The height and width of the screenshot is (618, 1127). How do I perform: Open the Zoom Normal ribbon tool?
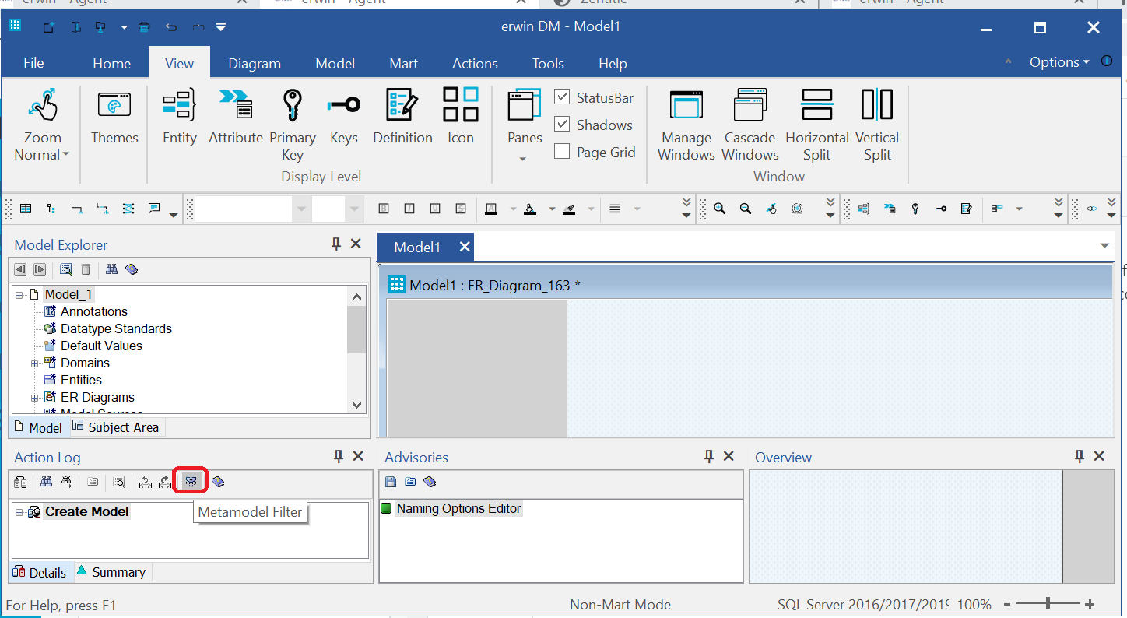(x=42, y=123)
